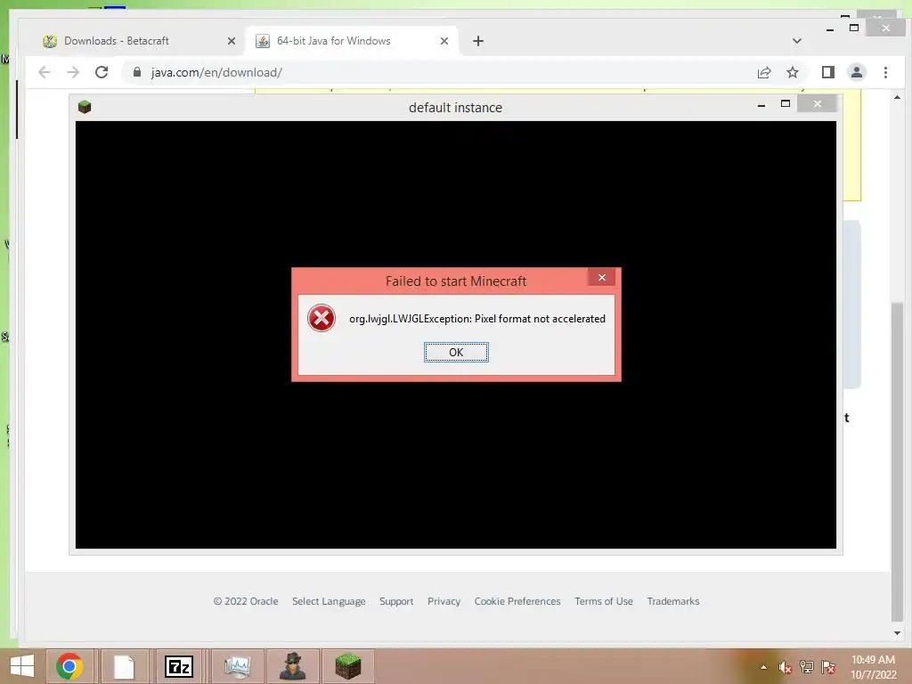Viewport: 912px width, 684px height.
Task: Click the grass block icon in default instance title bar
Action: pos(85,107)
